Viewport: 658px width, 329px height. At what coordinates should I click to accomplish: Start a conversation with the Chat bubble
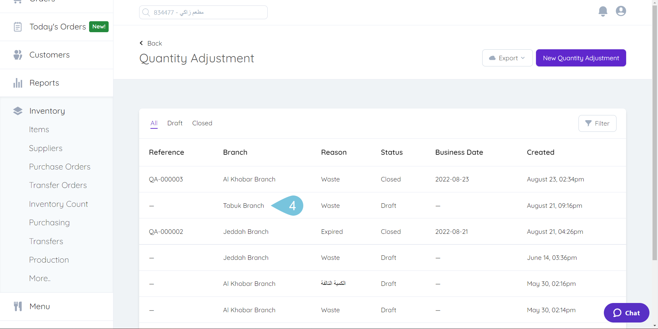pos(626,313)
